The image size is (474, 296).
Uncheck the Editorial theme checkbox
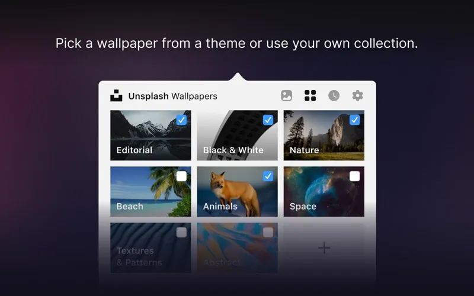(181, 120)
